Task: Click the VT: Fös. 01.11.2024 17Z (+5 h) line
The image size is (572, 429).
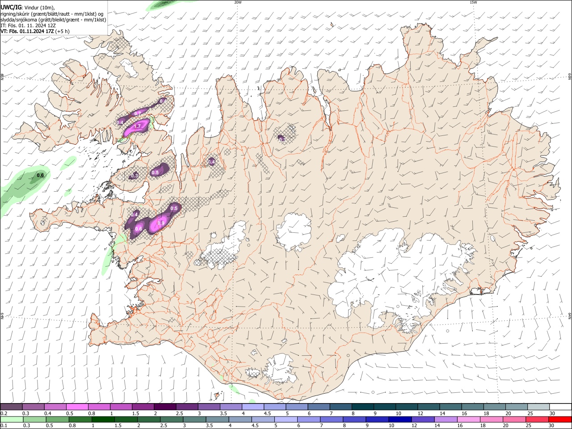Action: coord(35,31)
